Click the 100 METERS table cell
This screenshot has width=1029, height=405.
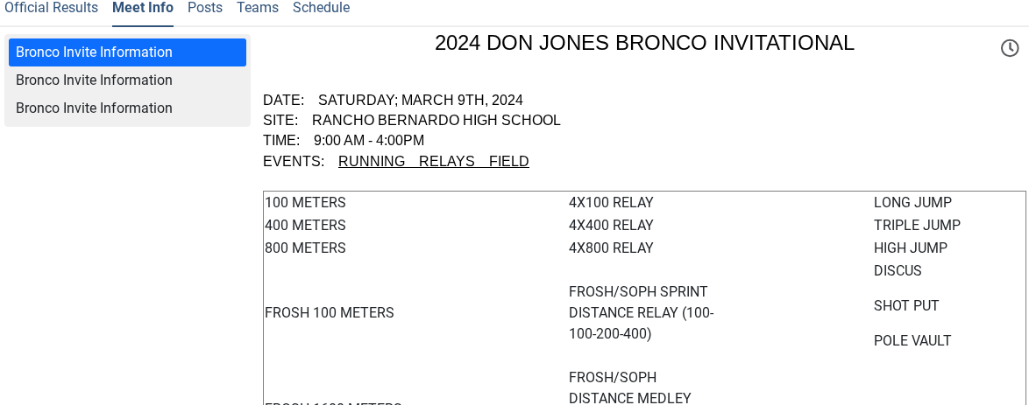pyautogui.click(x=305, y=203)
